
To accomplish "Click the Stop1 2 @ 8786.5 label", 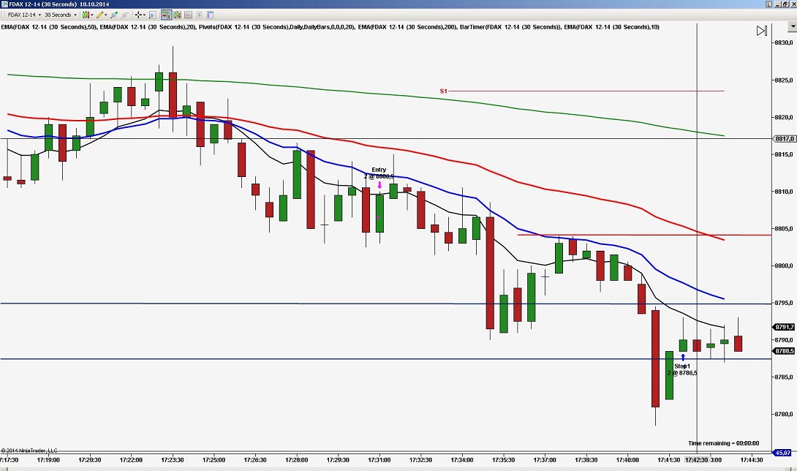I will click(x=681, y=369).
